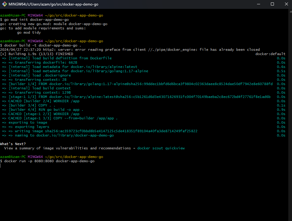This screenshot has width=292, height=221.
Task: Click 'CACHED [stage-1 2/3] WORKDIR /app' line
Action: [41, 114]
